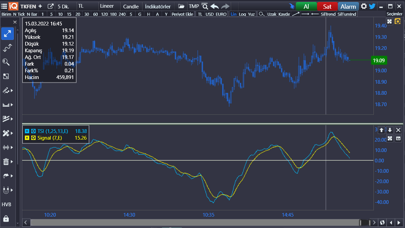Click blue arrow icon left of Al

coord(291,6)
